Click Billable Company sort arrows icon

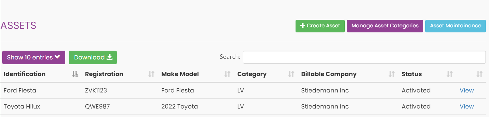(x=392, y=74)
